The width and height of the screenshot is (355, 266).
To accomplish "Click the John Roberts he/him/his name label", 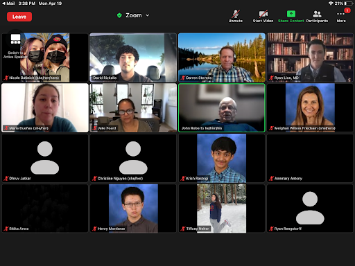I will click(x=202, y=128).
